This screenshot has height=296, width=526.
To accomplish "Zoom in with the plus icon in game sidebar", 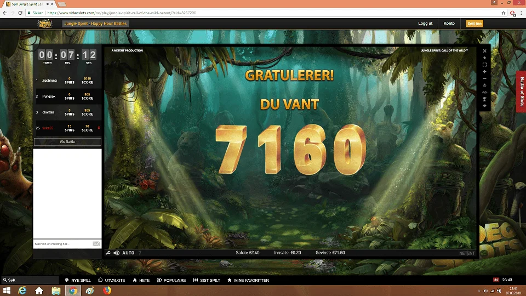I will 484,72.
